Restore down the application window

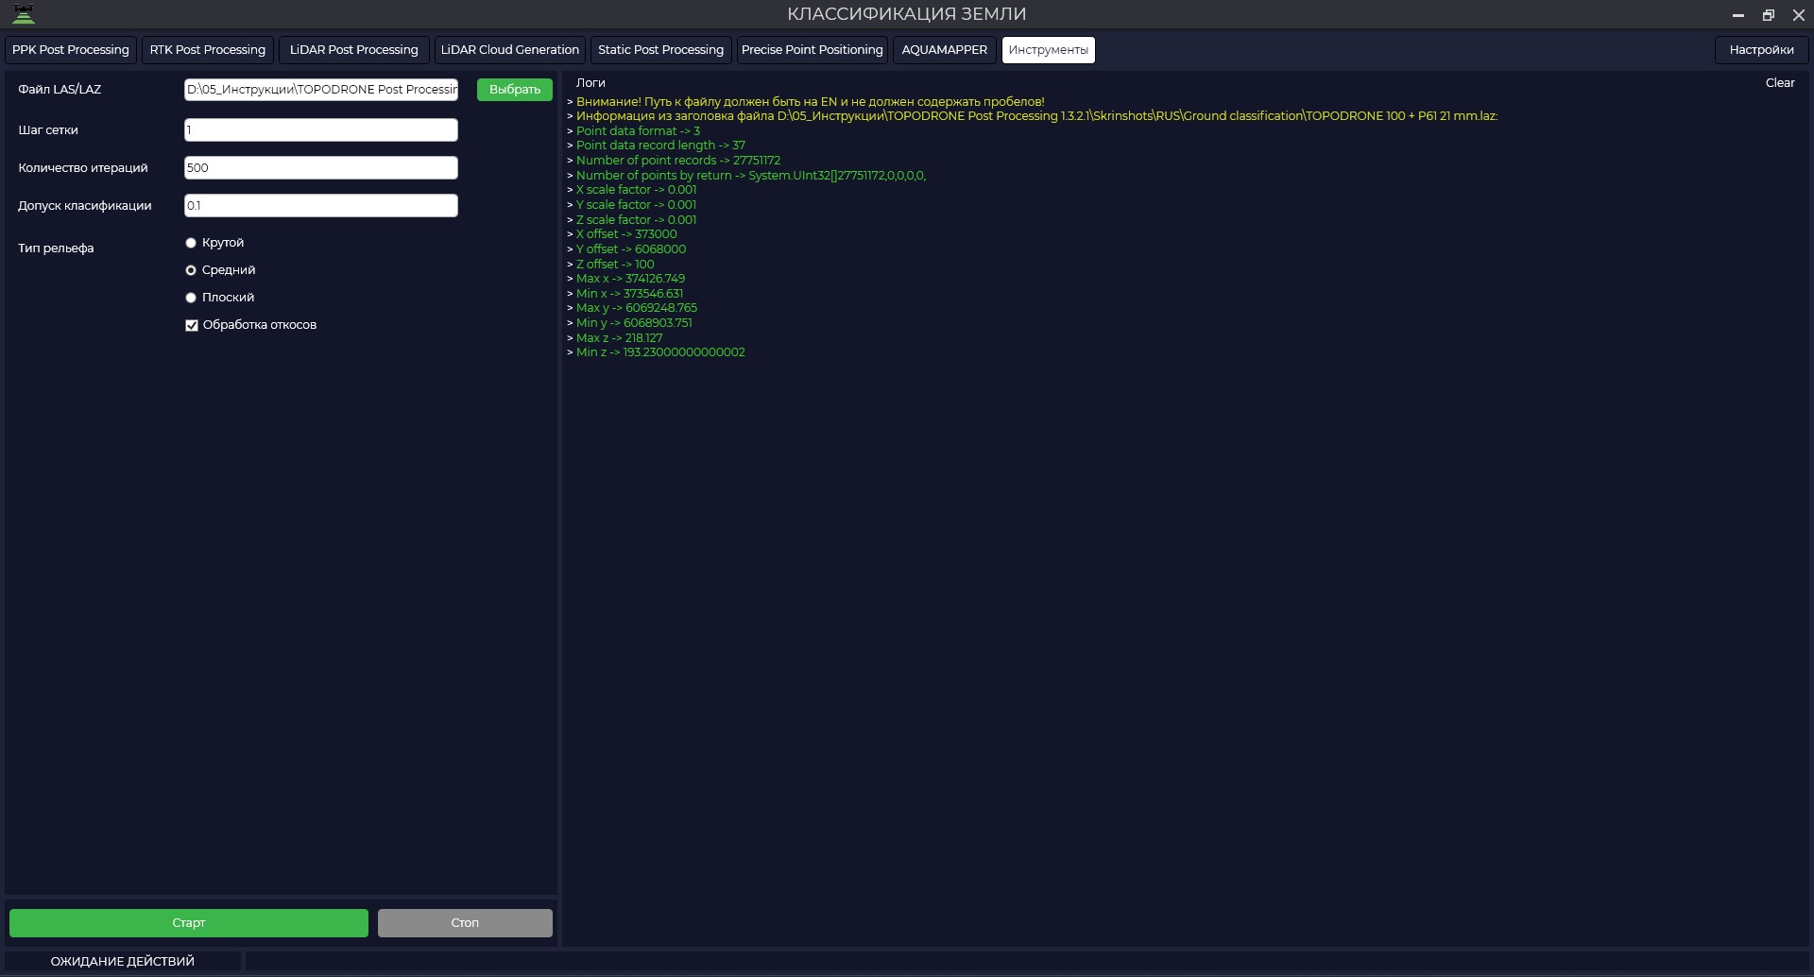tap(1769, 15)
